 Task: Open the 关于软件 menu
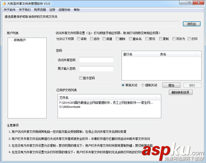tap(9, 10)
